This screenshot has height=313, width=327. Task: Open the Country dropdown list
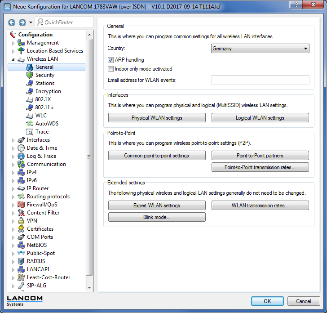[x=260, y=49]
